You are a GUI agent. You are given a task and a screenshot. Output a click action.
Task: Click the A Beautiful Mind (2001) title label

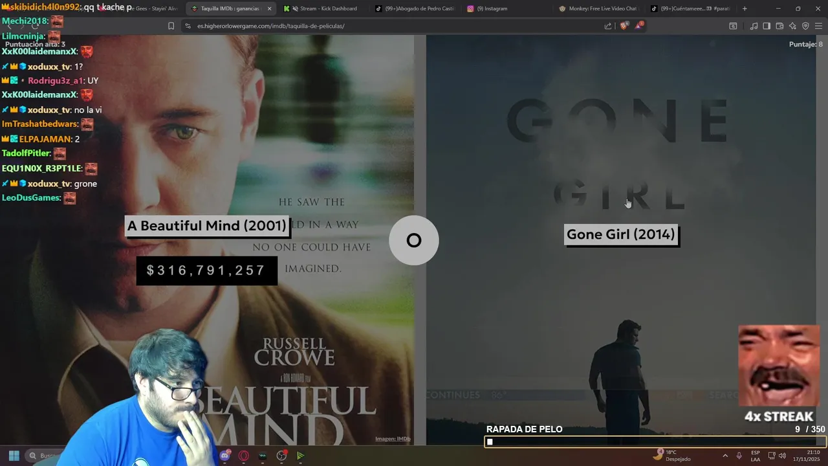click(x=206, y=226)
